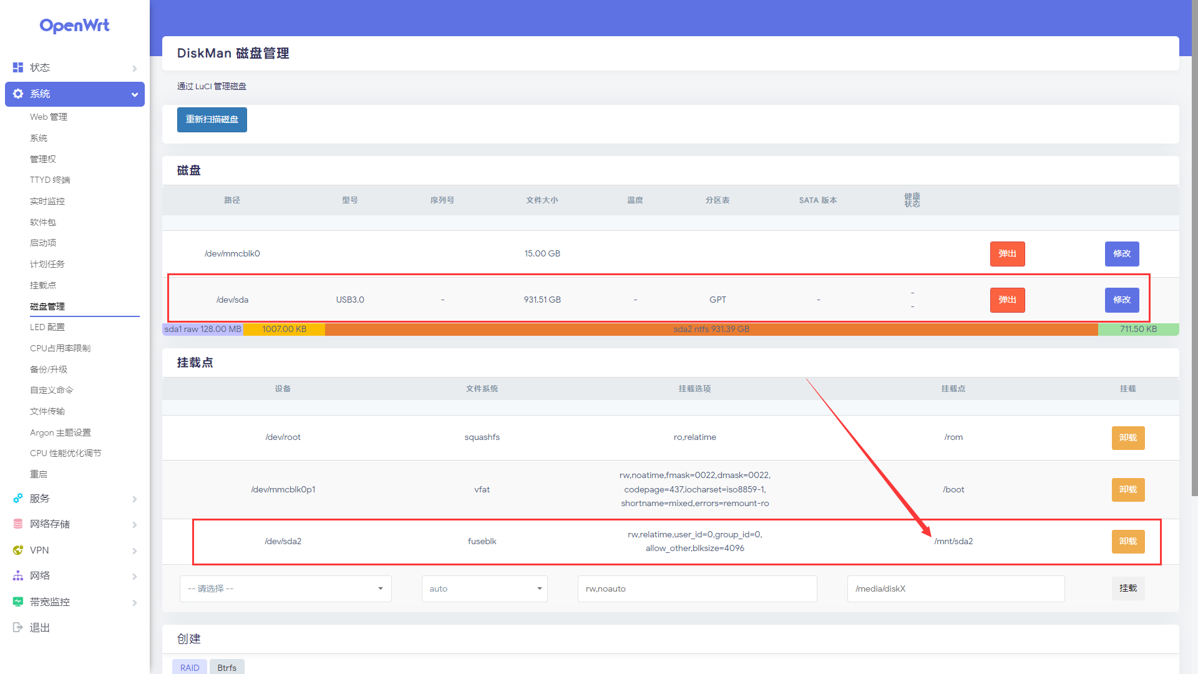Open 实时监控 submenu item

pyautogui.click(x=47, y=201)
